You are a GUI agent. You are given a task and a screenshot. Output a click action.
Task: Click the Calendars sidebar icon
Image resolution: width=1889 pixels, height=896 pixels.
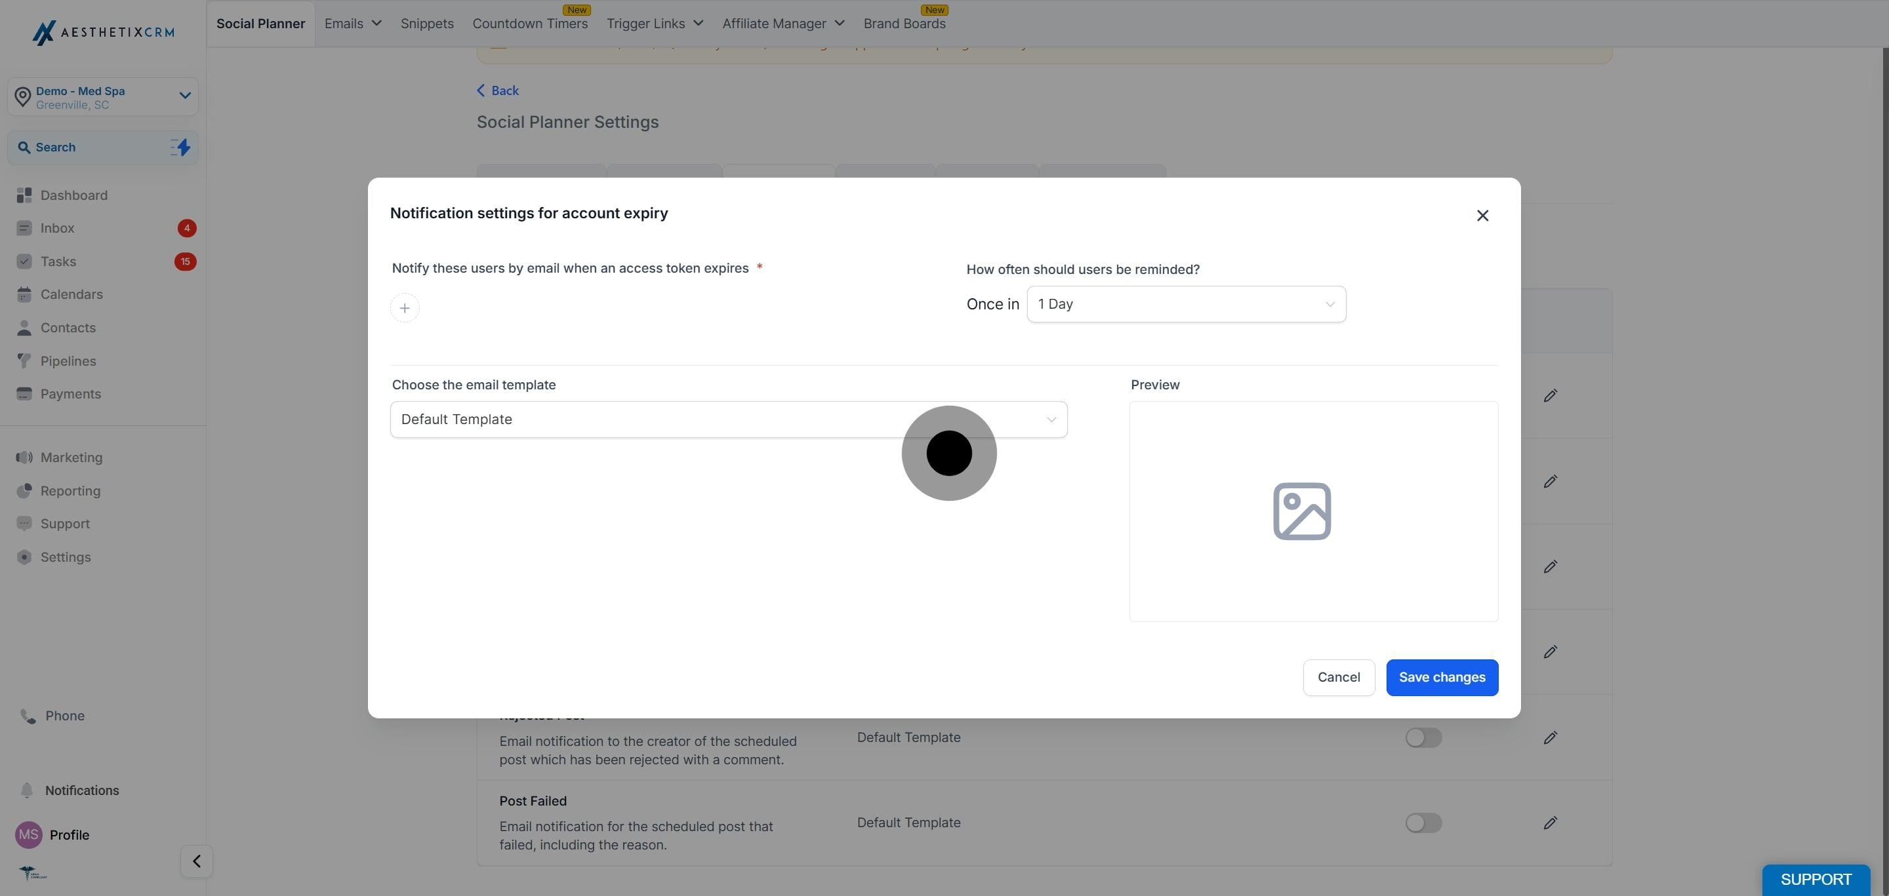(24, 294)
